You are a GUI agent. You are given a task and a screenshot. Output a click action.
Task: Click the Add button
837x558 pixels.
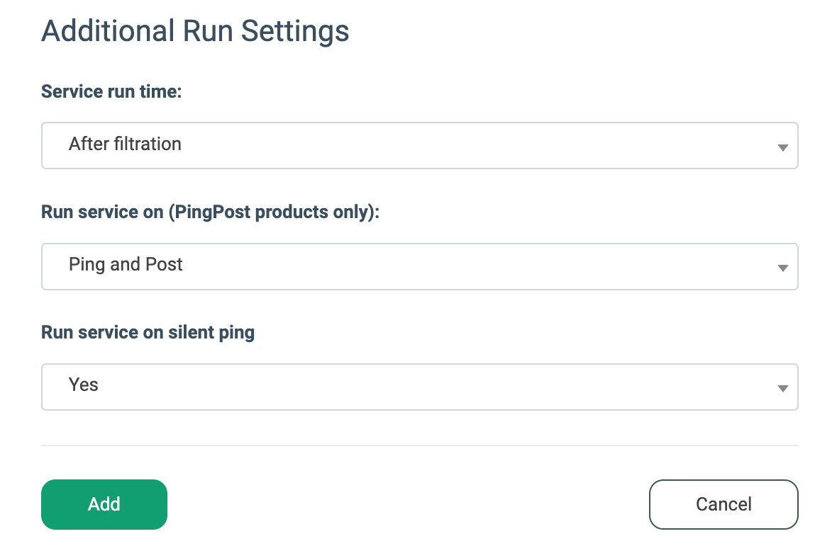tap(104, 504)
